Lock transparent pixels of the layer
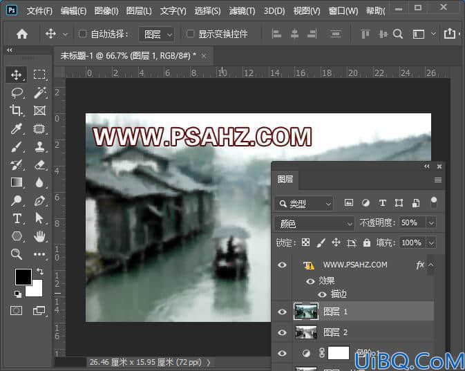465x371 pixels. click(x=306, y=242)
